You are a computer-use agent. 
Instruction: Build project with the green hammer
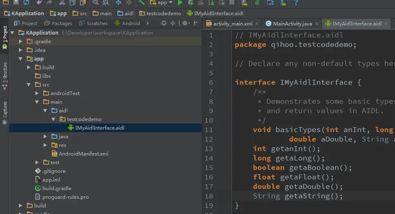pyautogui.click(x=142, y=2)
